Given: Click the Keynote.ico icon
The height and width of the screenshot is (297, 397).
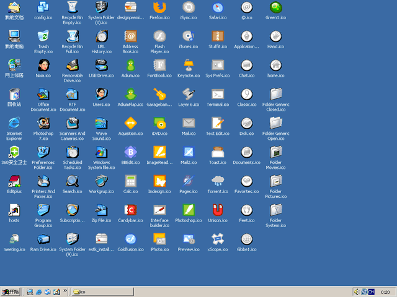Looking at the screenshot, I should click(189, 66).
